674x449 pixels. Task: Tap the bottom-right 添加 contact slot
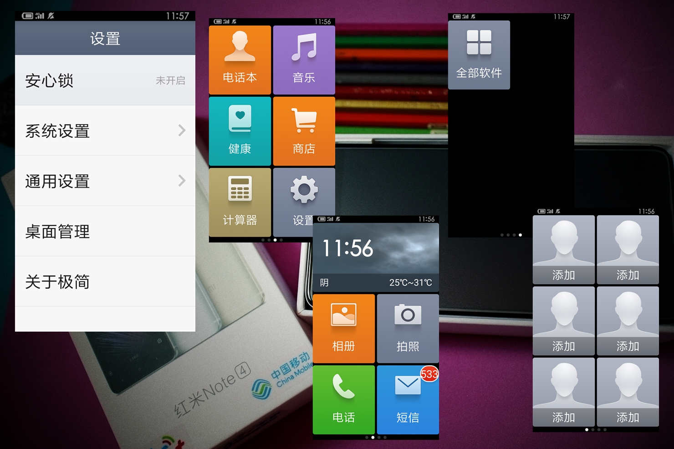628,392
